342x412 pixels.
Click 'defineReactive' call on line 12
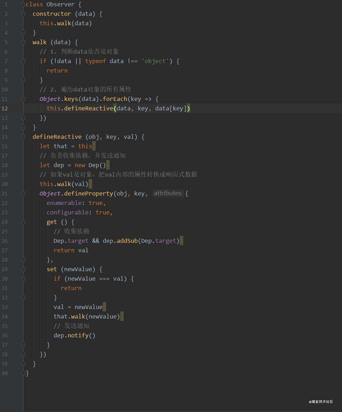click(89, 109)
